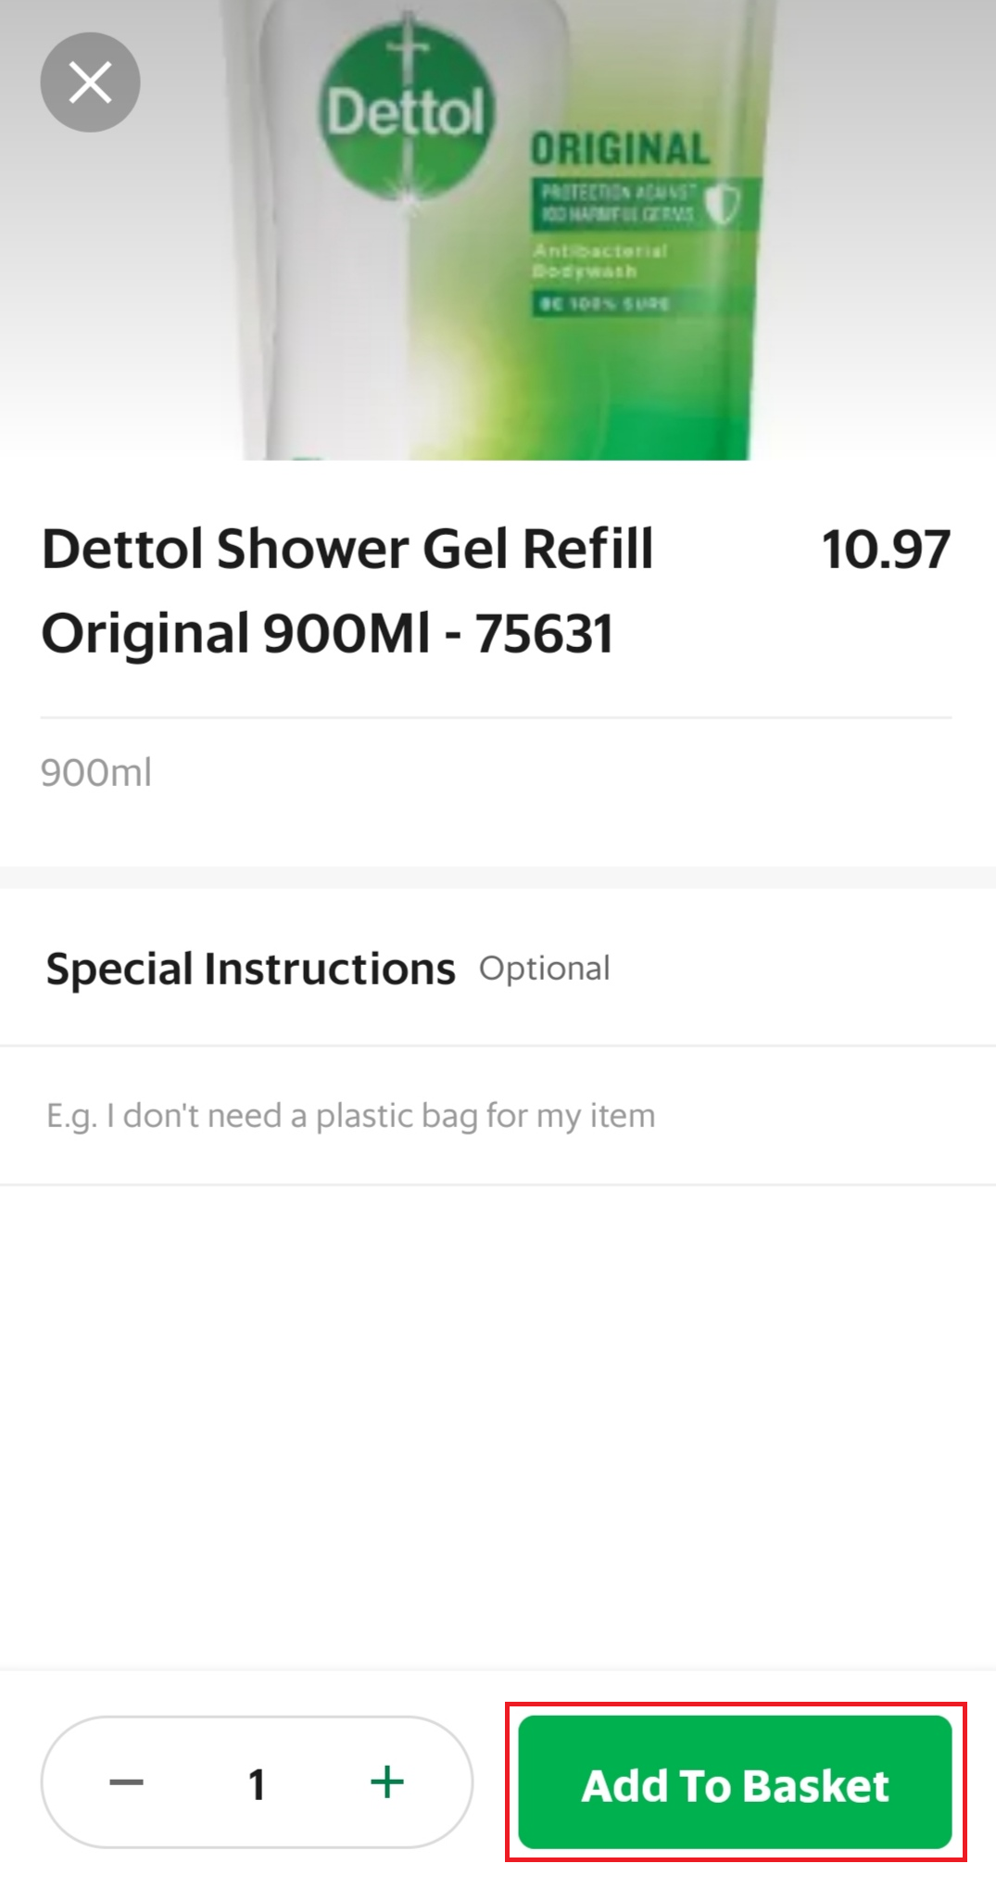Select the Dettol Shower Gel Refill title
996x1889 pixels.
(347, 549)
